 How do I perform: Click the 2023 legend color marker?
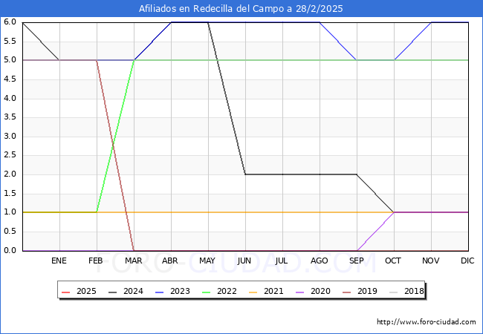(x=160, y=292)
